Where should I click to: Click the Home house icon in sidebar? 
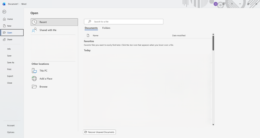(4, 19)
